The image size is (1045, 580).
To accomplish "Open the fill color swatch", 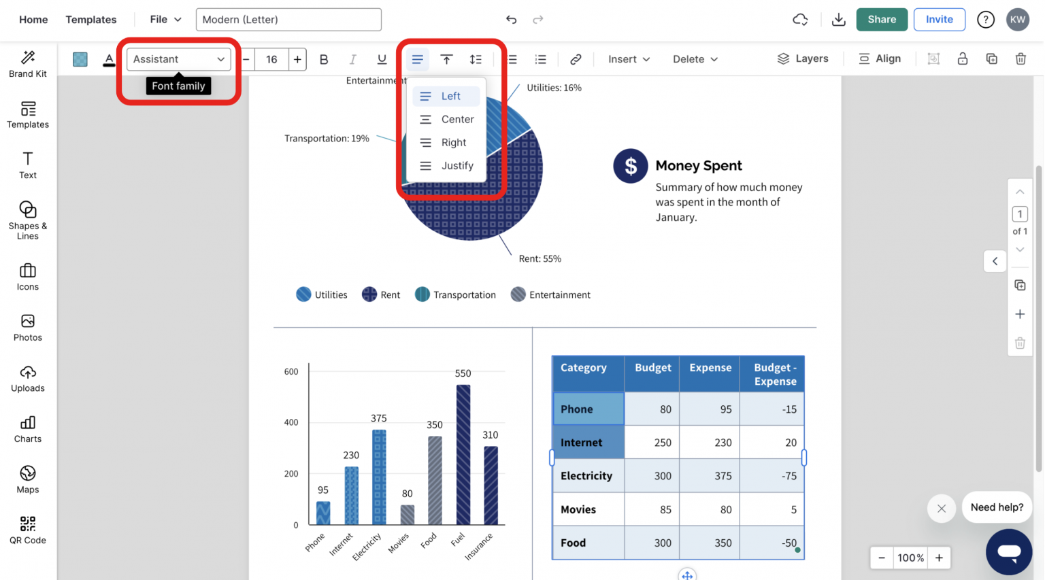I will [80, 59].
